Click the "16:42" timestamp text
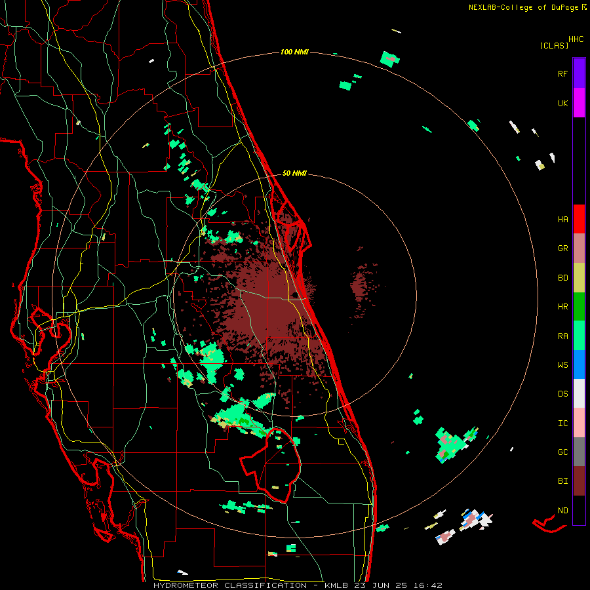The image size is (590, 590). [x=427, y=585]
